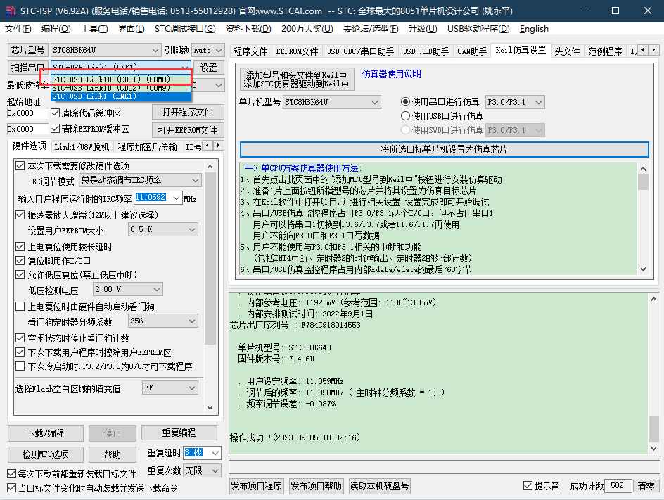Toggle 下次下载用户程序时擦除用户EEPROM区
The width and height of the screenshot is (664, 500).
[20, 352]
